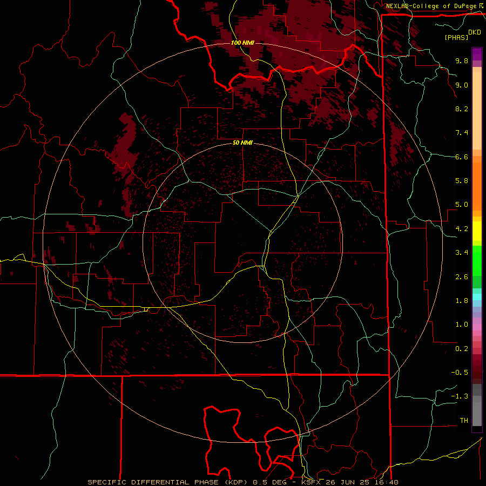
Task: Click the [PHAS] label above the color bar
Action: pos(456,37)
